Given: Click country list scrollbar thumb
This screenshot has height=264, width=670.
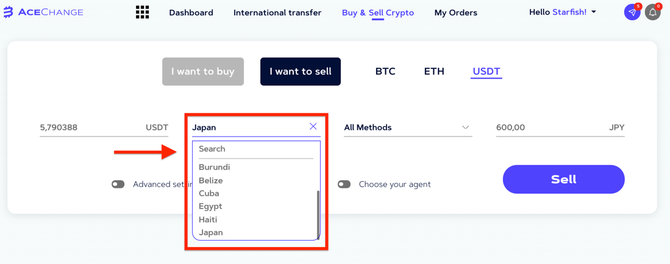Looking at the screenshot, I should 318,215.
